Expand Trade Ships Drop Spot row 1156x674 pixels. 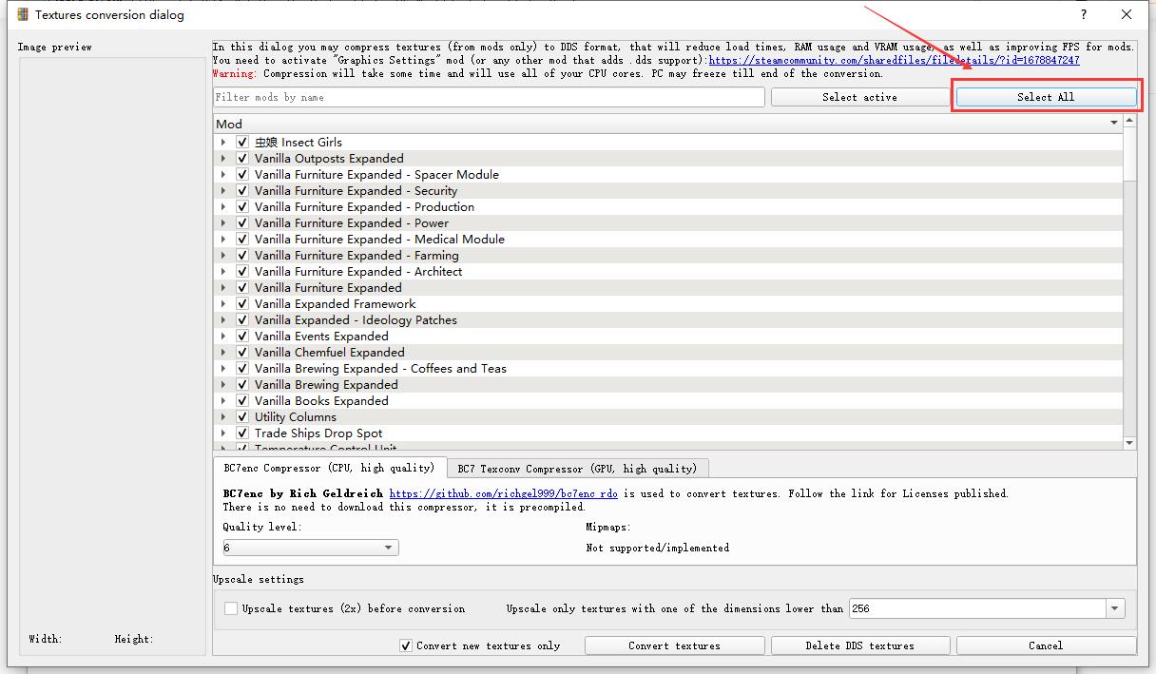(223, 433)
